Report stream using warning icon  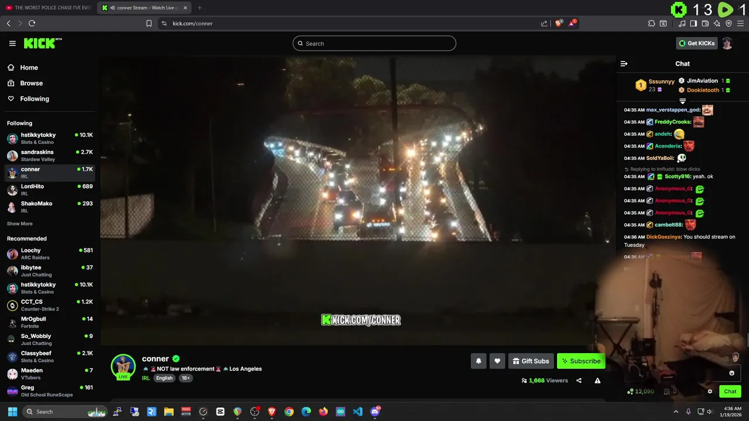(597, 381)
